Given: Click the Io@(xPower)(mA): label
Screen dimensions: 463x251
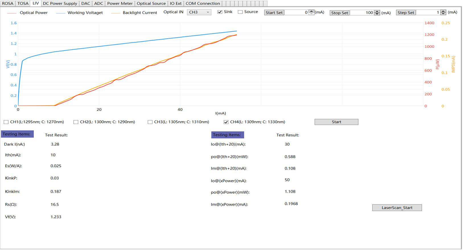Looking at the screenshot, I should [229, 181].
